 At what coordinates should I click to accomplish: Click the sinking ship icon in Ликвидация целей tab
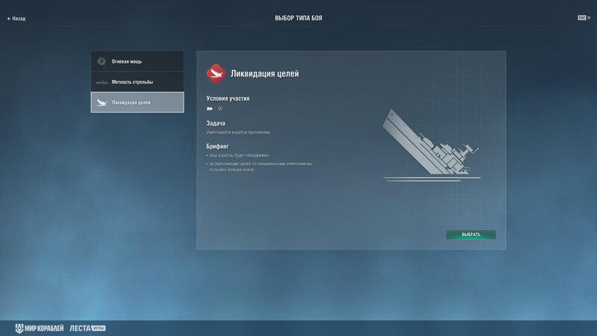tap(101, 102)
